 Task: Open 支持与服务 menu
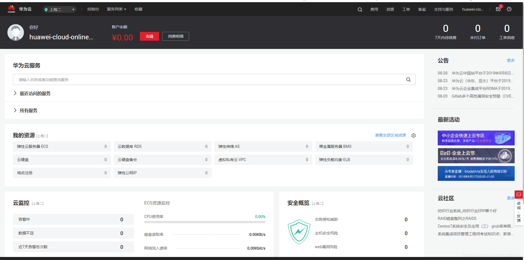click(x=443, y=9)
